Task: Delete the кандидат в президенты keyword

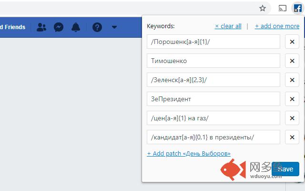Action: pyautogui.click(x=292, y=138)
